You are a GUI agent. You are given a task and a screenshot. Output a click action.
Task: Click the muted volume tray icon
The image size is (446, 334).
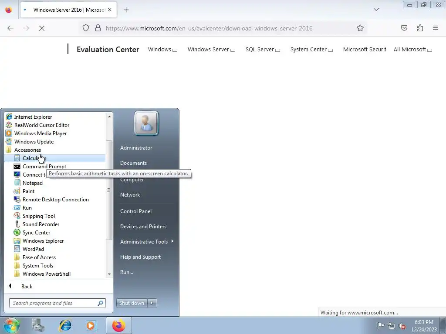click(x=402, y=326)
